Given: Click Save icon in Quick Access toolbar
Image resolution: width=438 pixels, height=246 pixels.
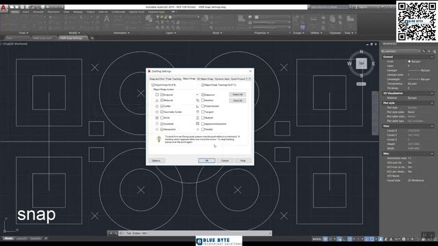Looking at the screenshot, I should pos(22,7).
